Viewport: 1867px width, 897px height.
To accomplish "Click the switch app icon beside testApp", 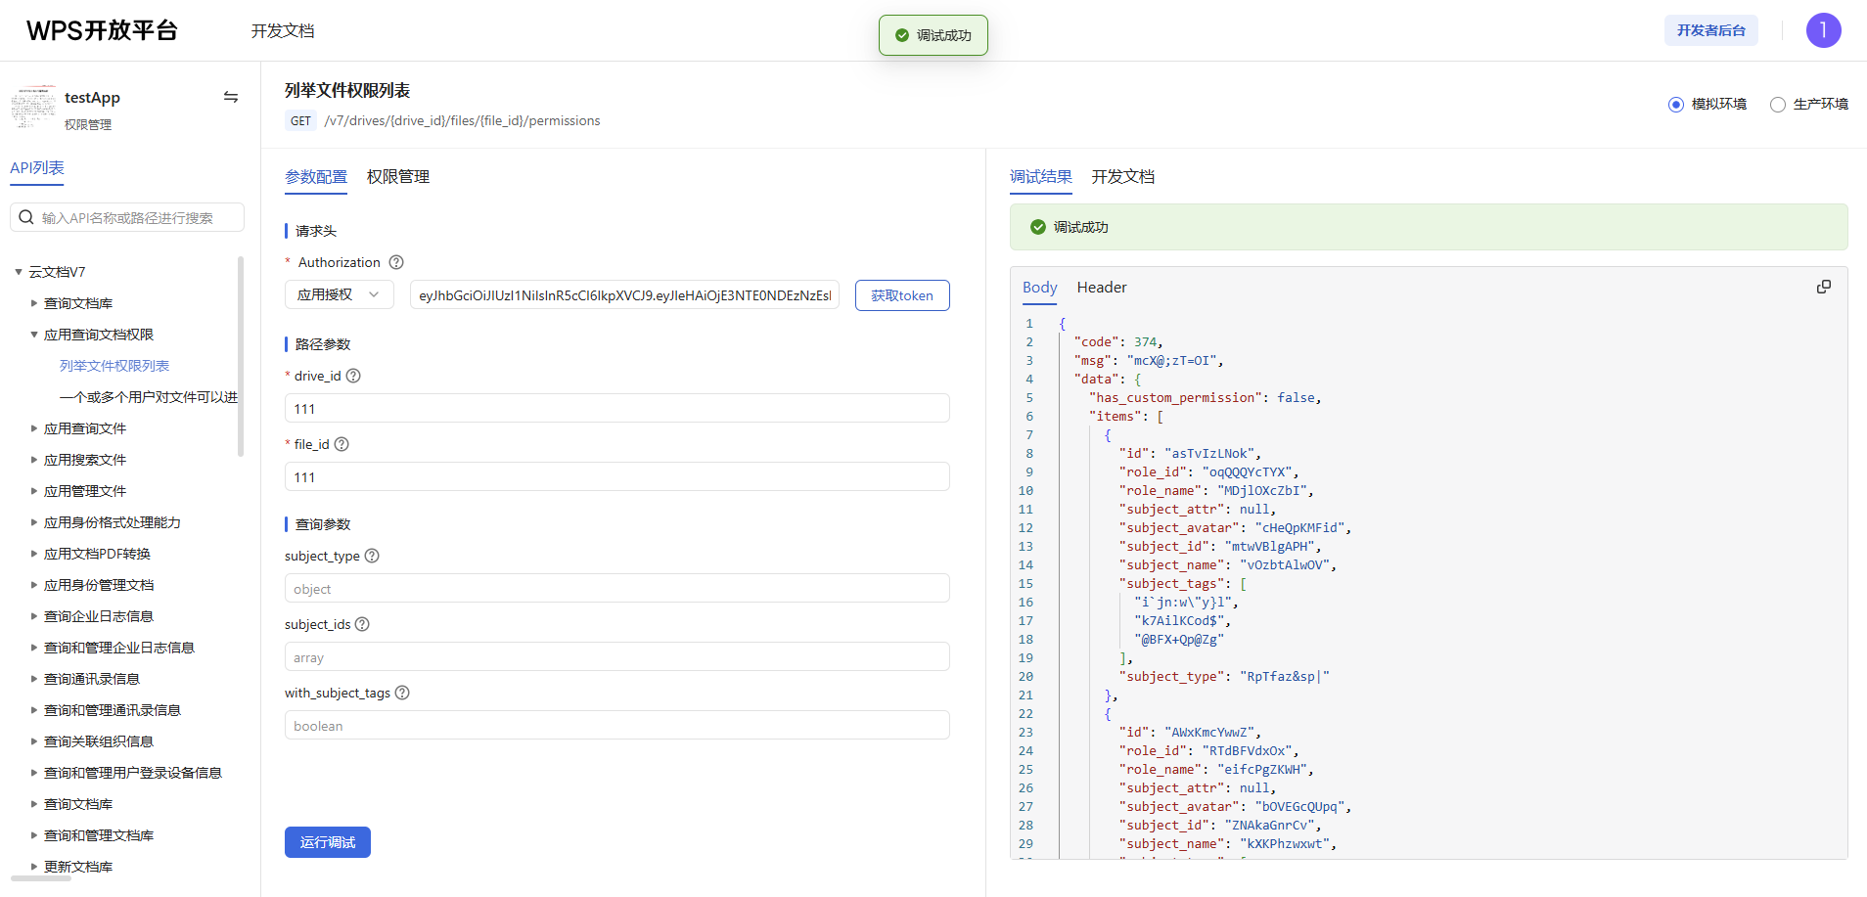I will click(x=231, y=97).
